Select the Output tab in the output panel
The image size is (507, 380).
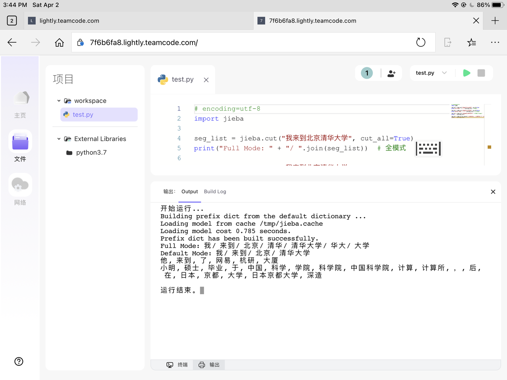tap(189, 192)
